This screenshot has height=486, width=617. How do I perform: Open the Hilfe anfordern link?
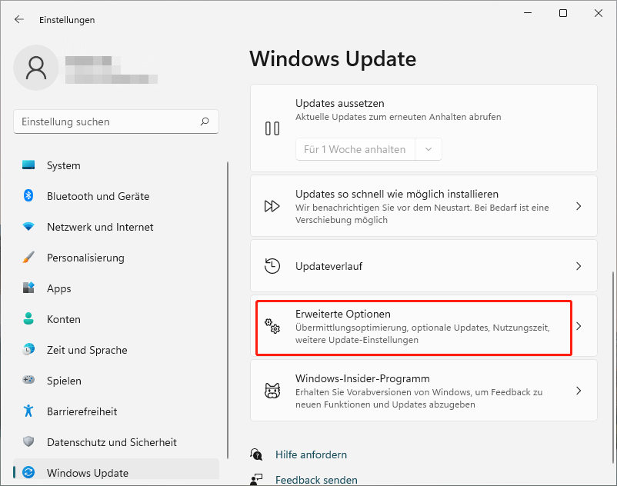311,454
